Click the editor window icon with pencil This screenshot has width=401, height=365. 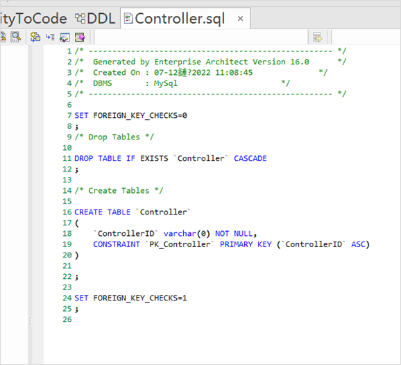point(65,37)
